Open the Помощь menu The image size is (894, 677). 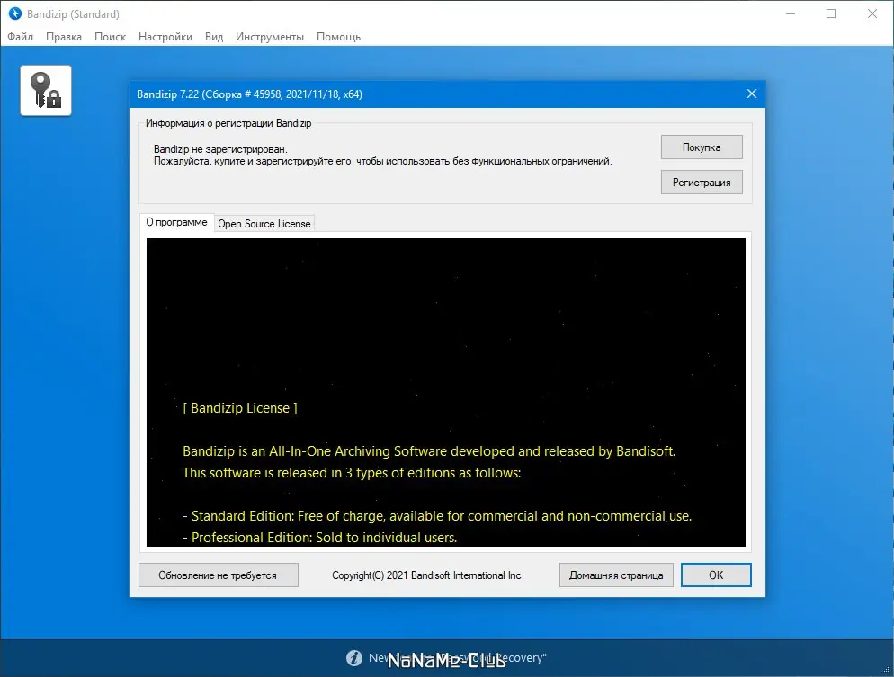(338, 37)
